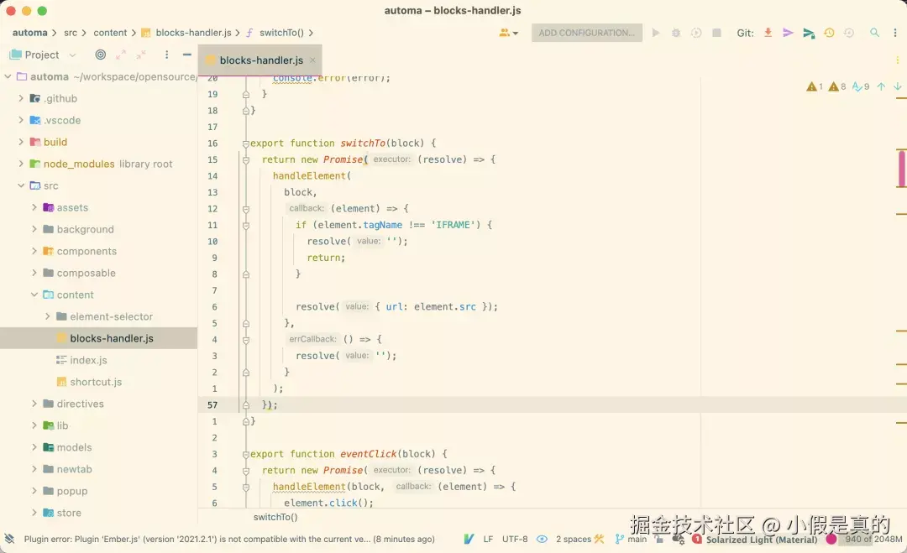907x553 pixels.
Task: Change the LF line separator
Action: tap(488, 539)
